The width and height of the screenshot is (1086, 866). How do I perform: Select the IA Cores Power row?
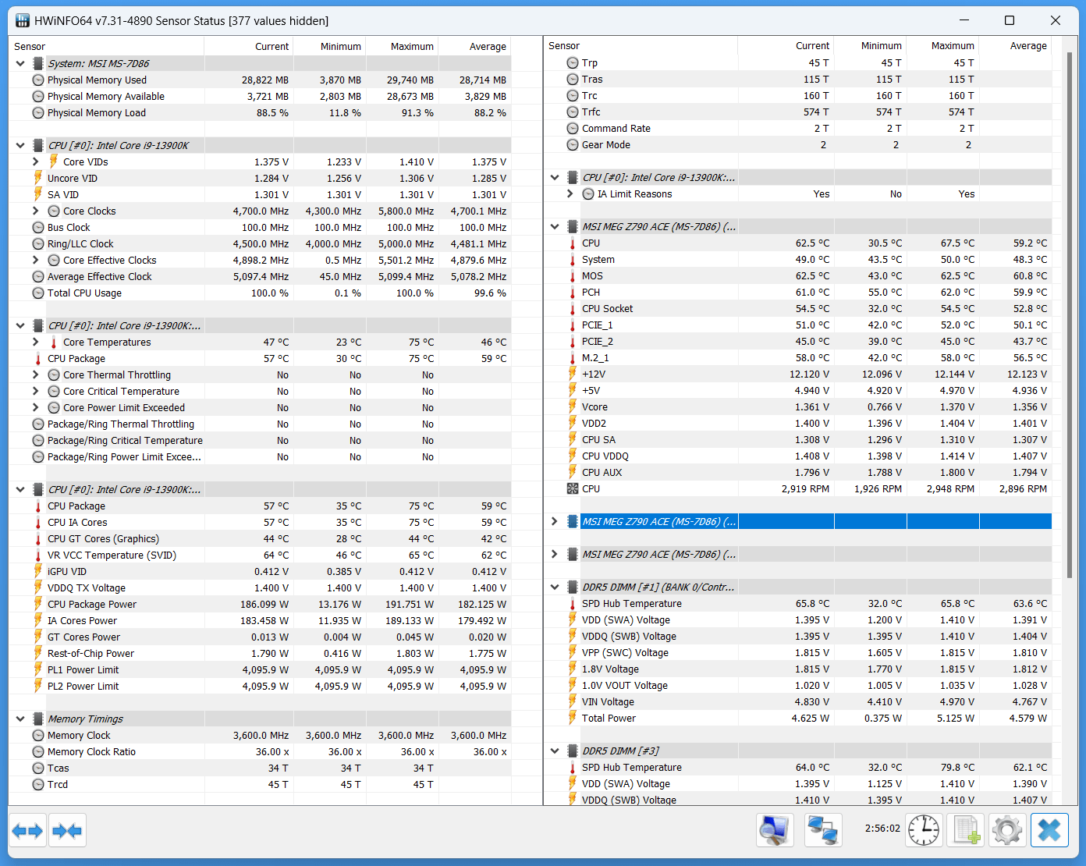[x=261, y=621]
